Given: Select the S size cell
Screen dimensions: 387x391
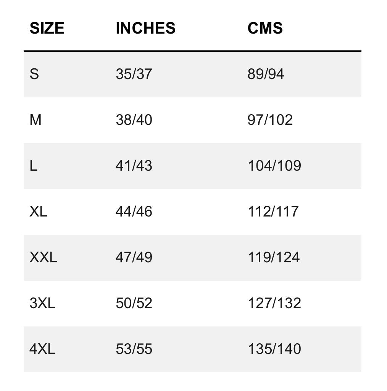Looking at the screenshot, I should tap(34, 74).
